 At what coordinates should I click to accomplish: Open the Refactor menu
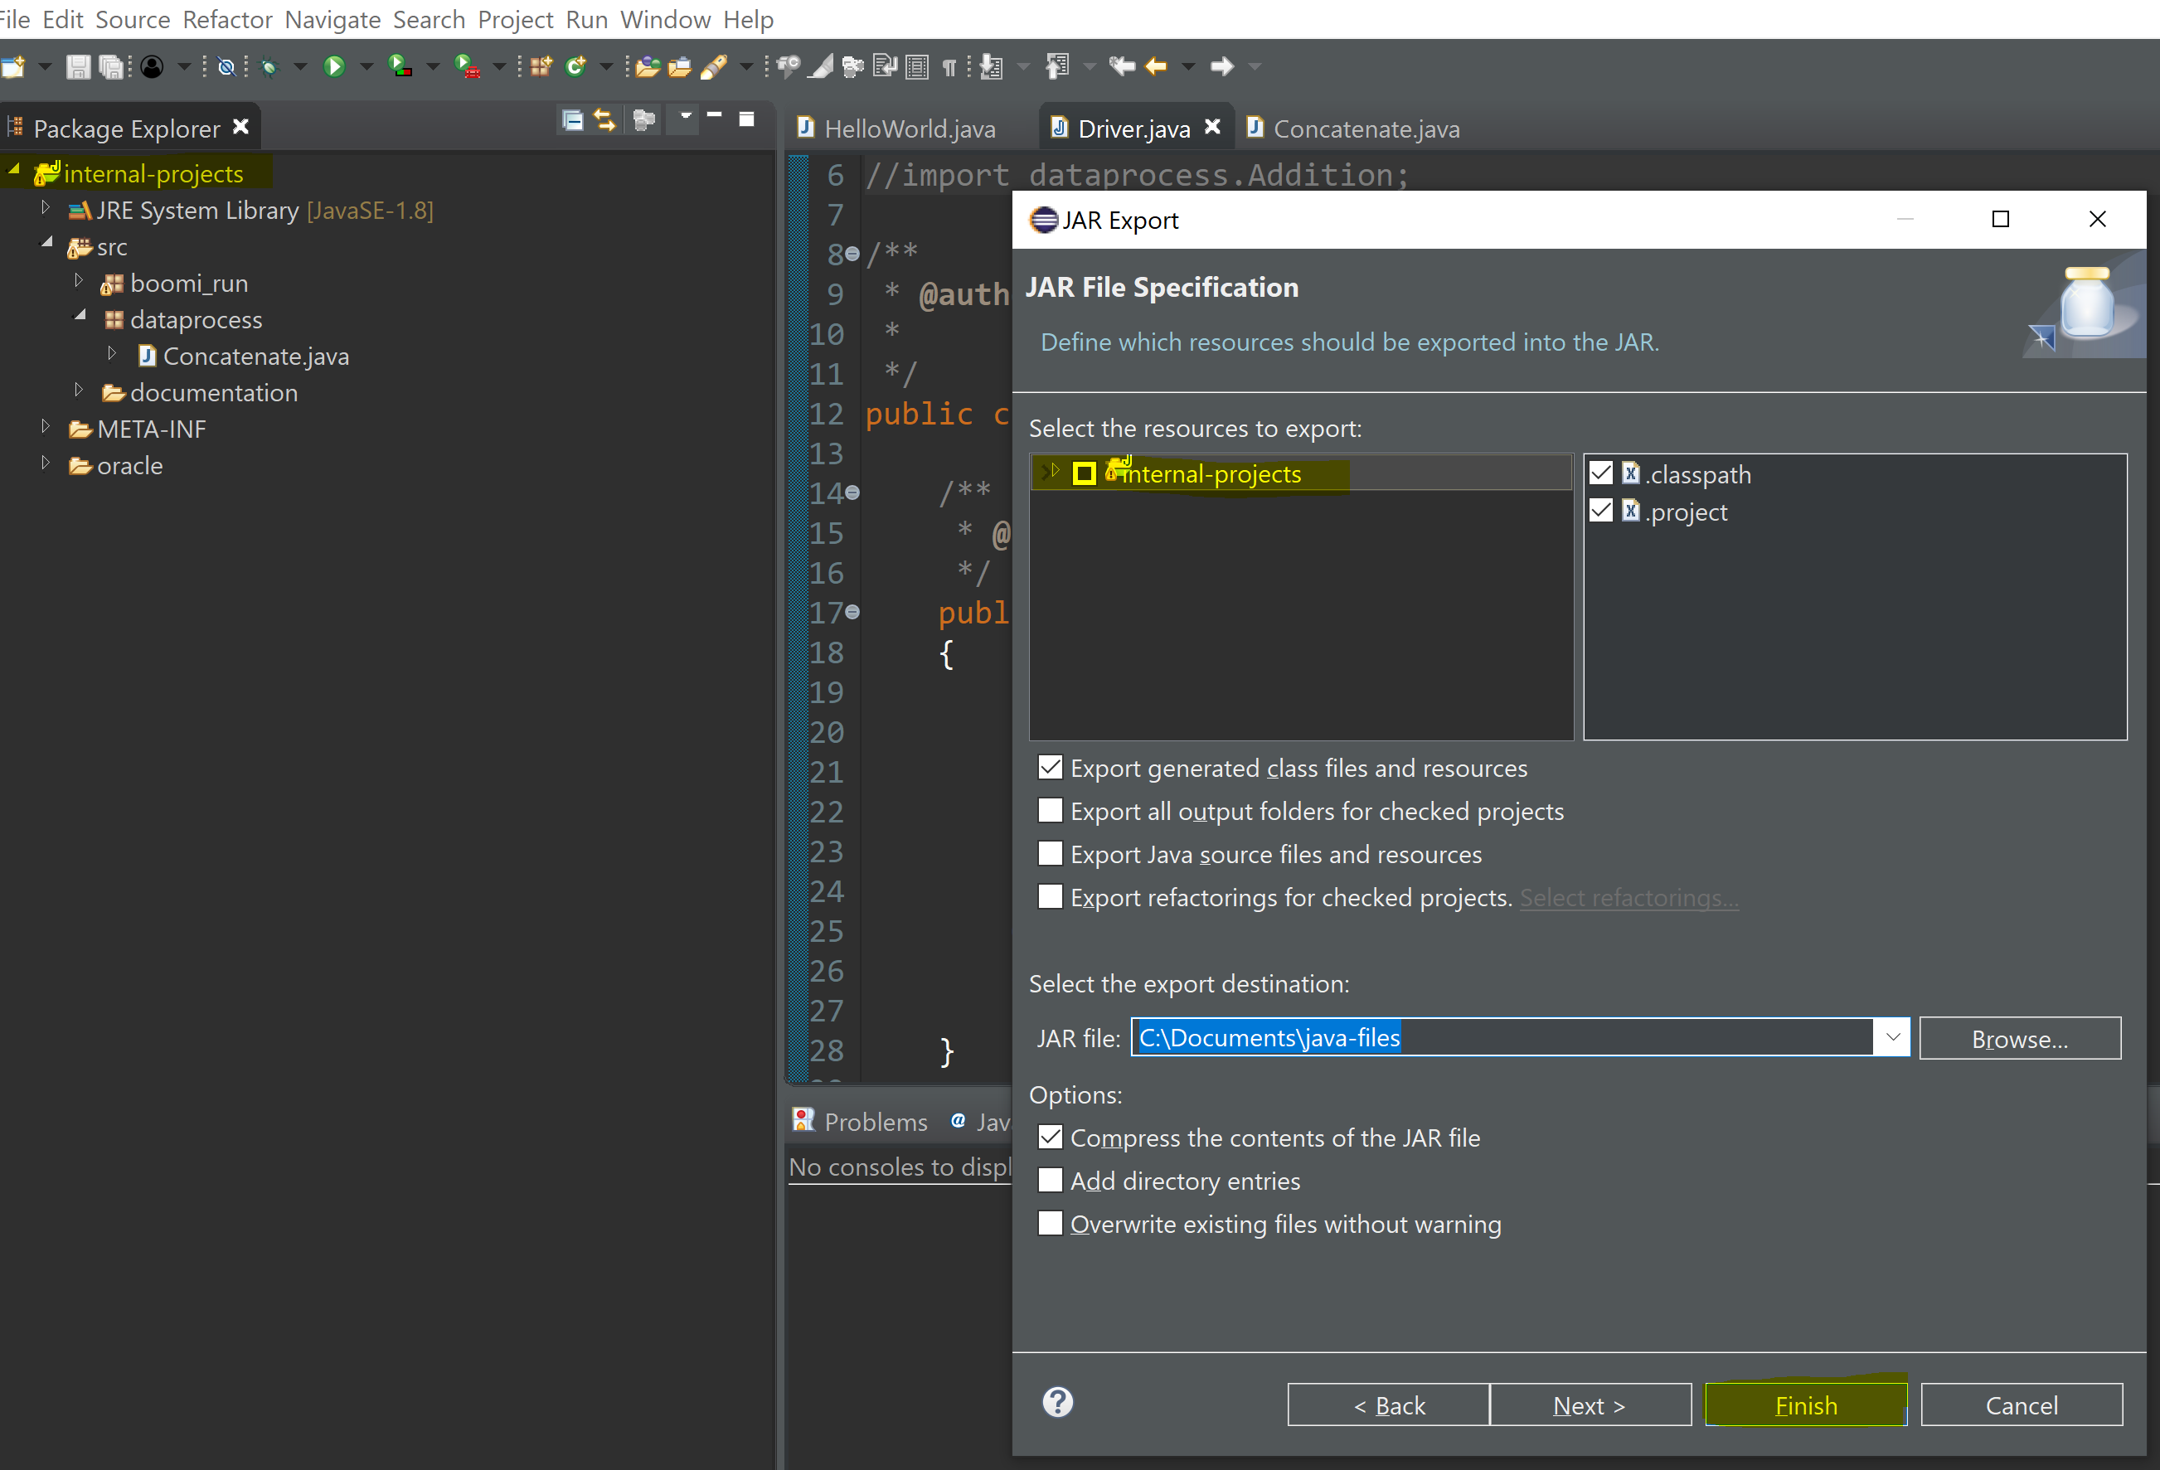point(227,18)
